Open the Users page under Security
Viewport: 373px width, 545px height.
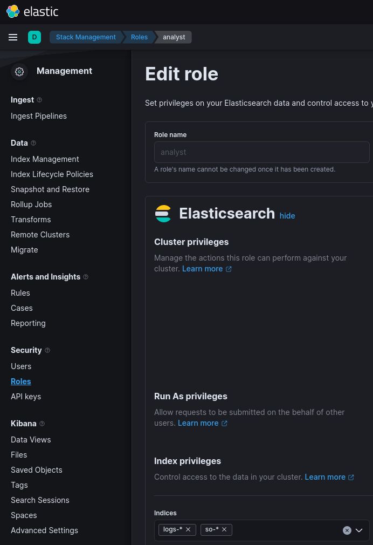pyautogui.click(x=21, y=366)
